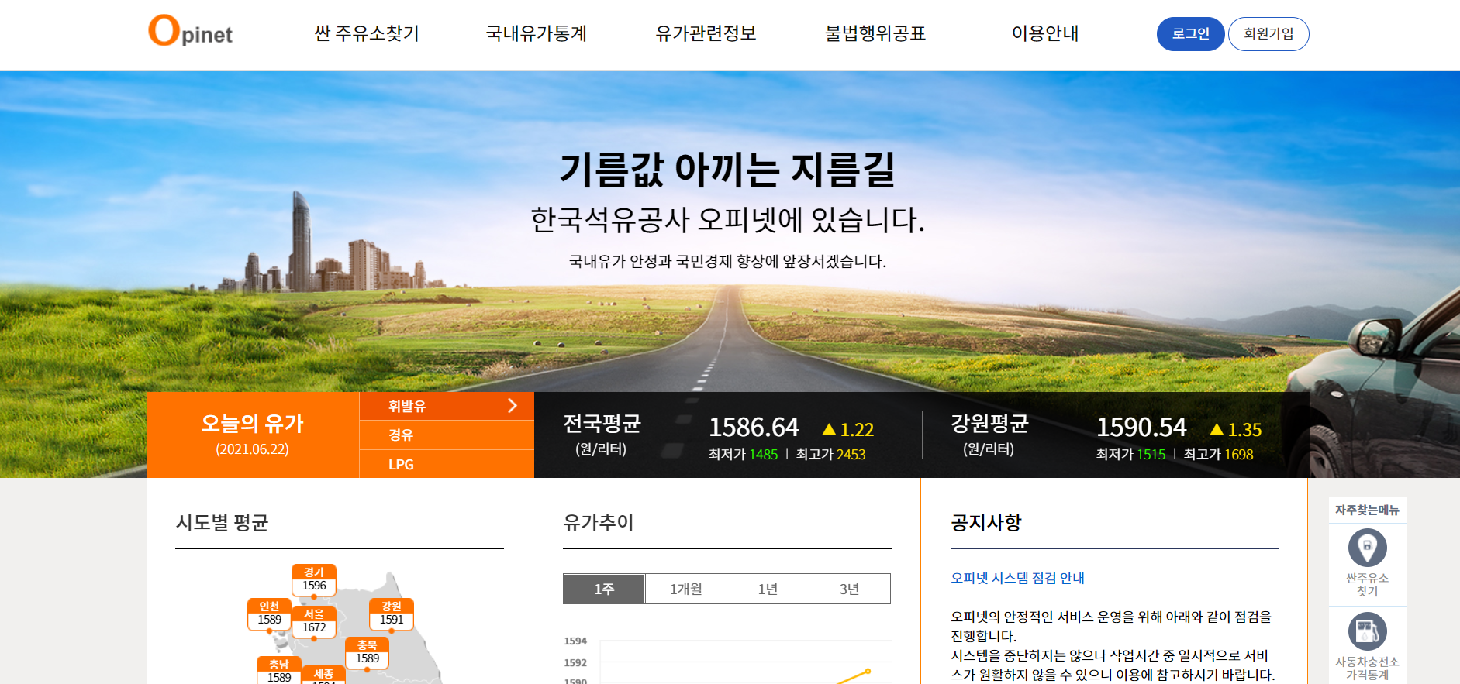Open the 불법행위공표 menu
This screenshot has width=1460, height=684.
coord(875,33)
